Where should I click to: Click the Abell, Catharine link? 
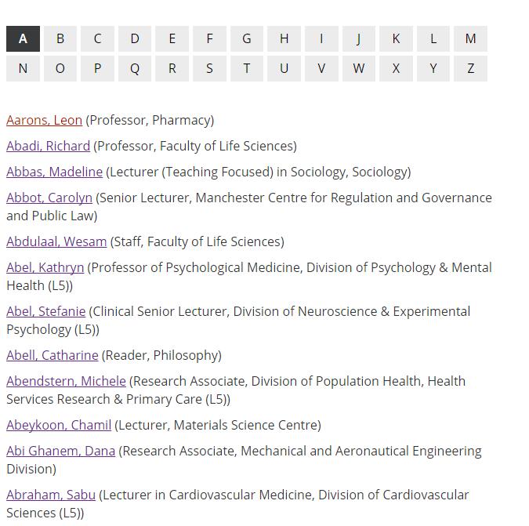(x=53, y=355)
